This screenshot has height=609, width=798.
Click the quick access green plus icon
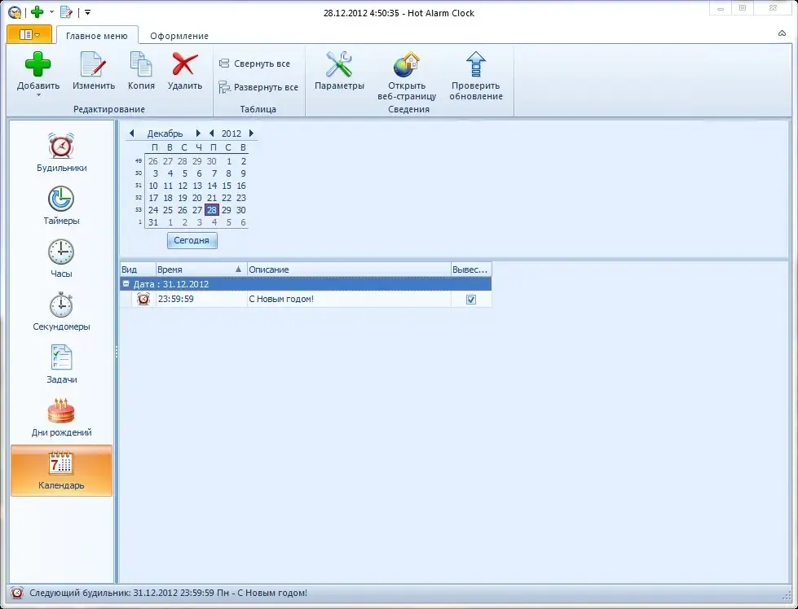tap(37, 11)
